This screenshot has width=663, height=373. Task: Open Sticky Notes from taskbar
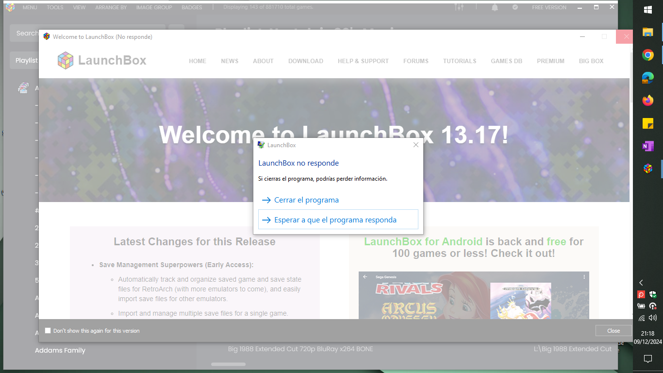click(x=647, y=123)
